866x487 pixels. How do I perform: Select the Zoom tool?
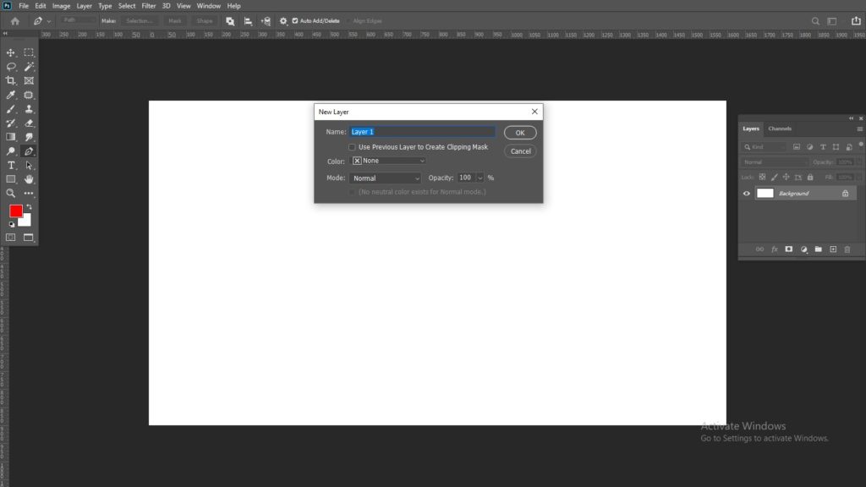(x=10, y=194)
